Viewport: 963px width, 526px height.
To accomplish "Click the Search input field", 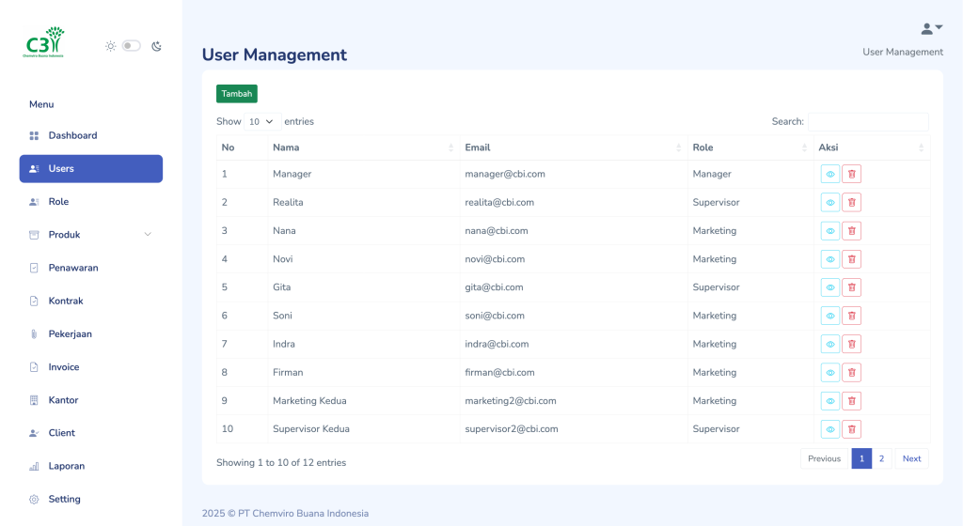I will [x=867, y=121].
